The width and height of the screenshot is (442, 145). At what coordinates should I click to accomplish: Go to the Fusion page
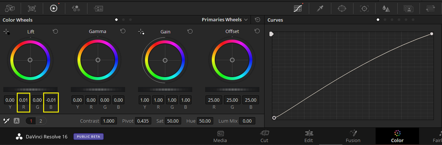(353, 136)
